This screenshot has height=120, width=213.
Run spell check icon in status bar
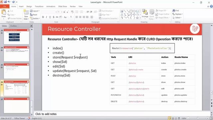point(29,118)
